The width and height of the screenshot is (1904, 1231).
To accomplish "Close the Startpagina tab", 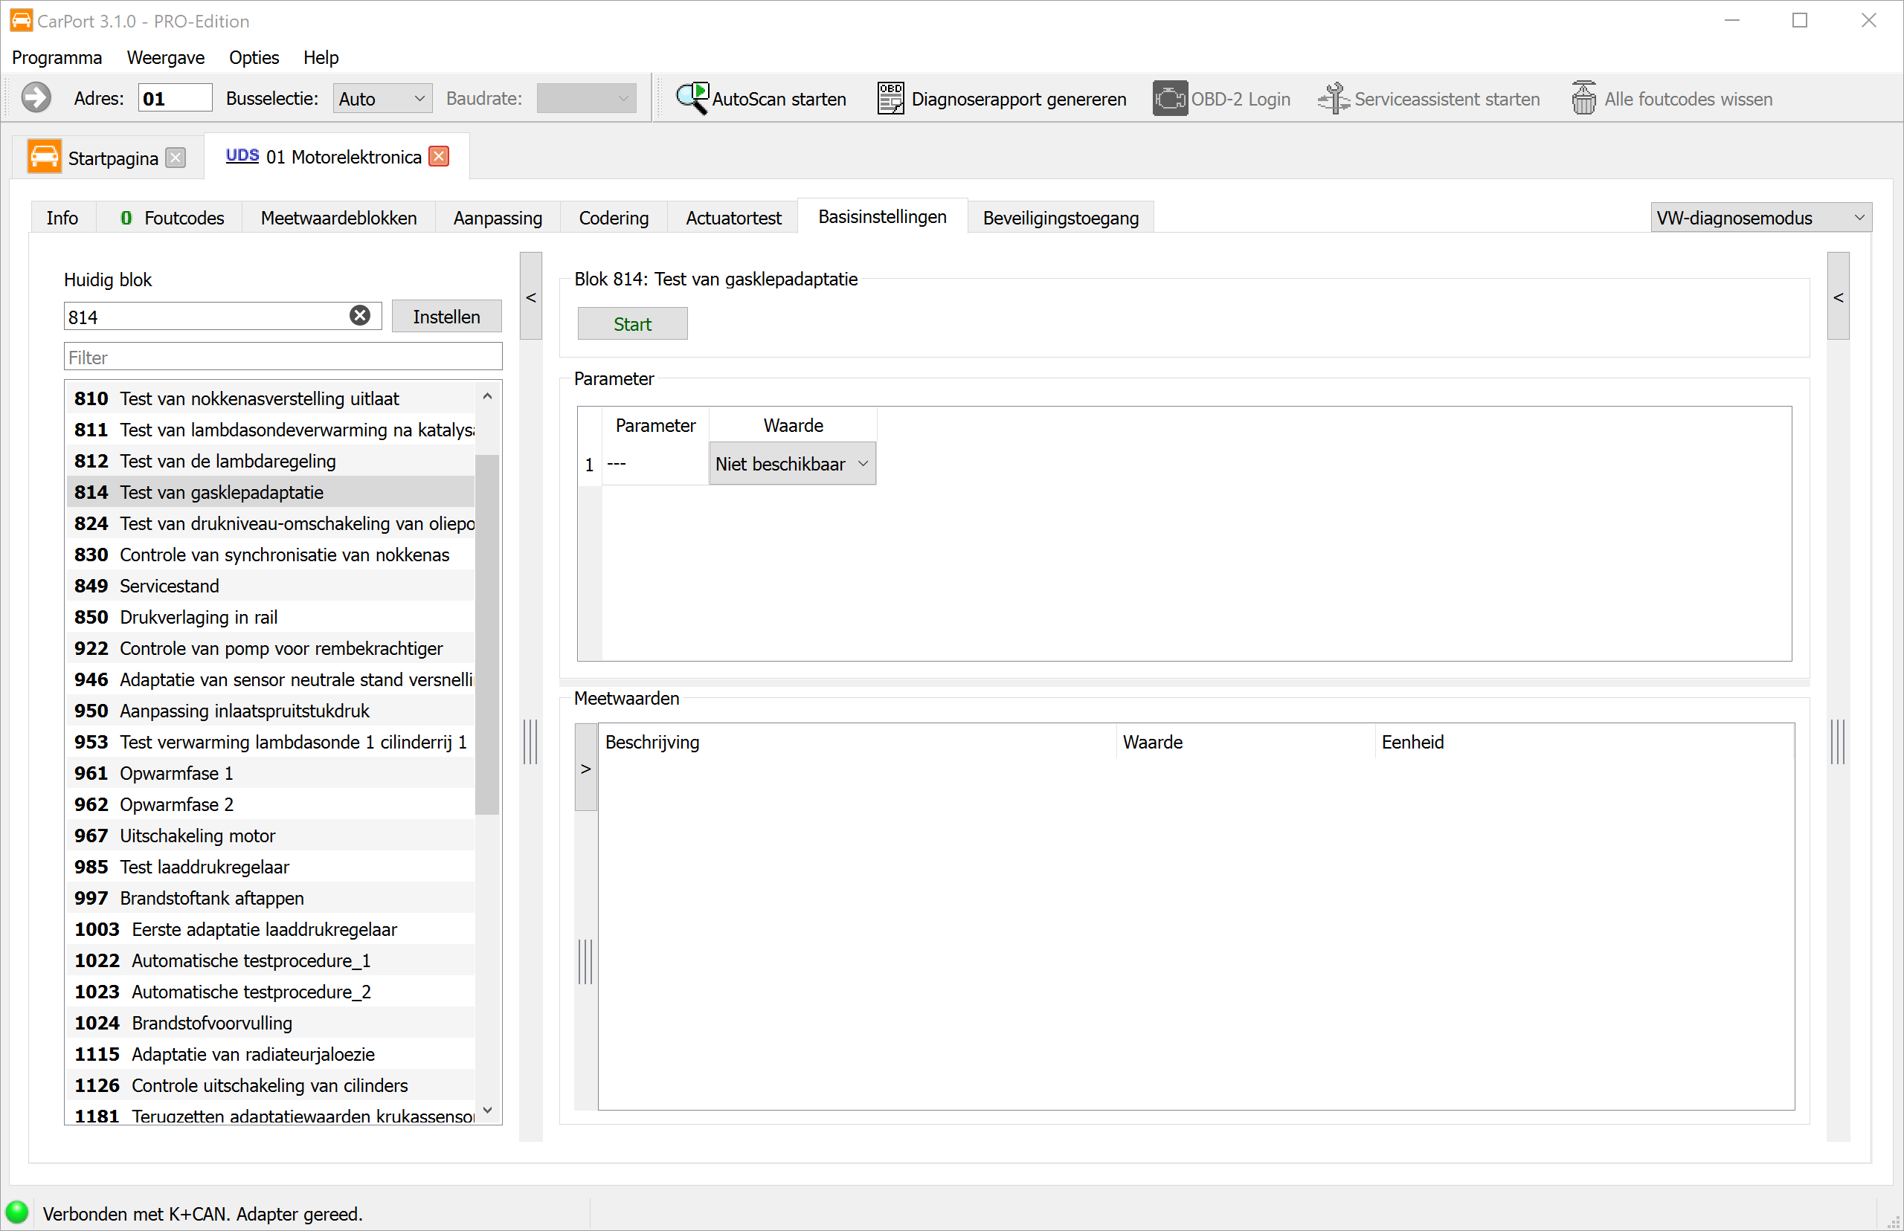I will tap(176, 158).
